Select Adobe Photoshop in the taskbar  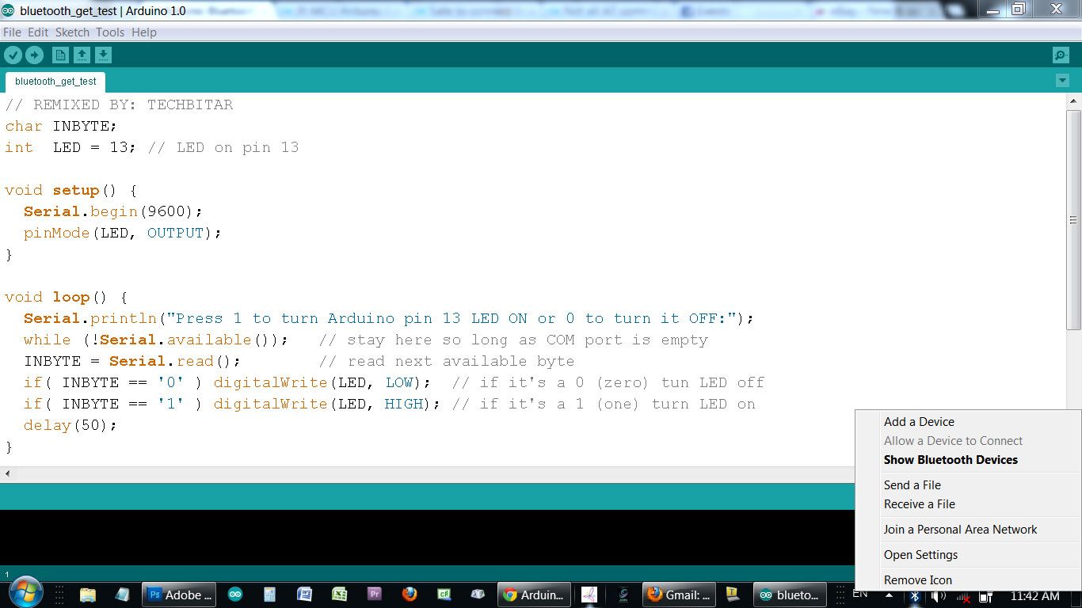178,595
